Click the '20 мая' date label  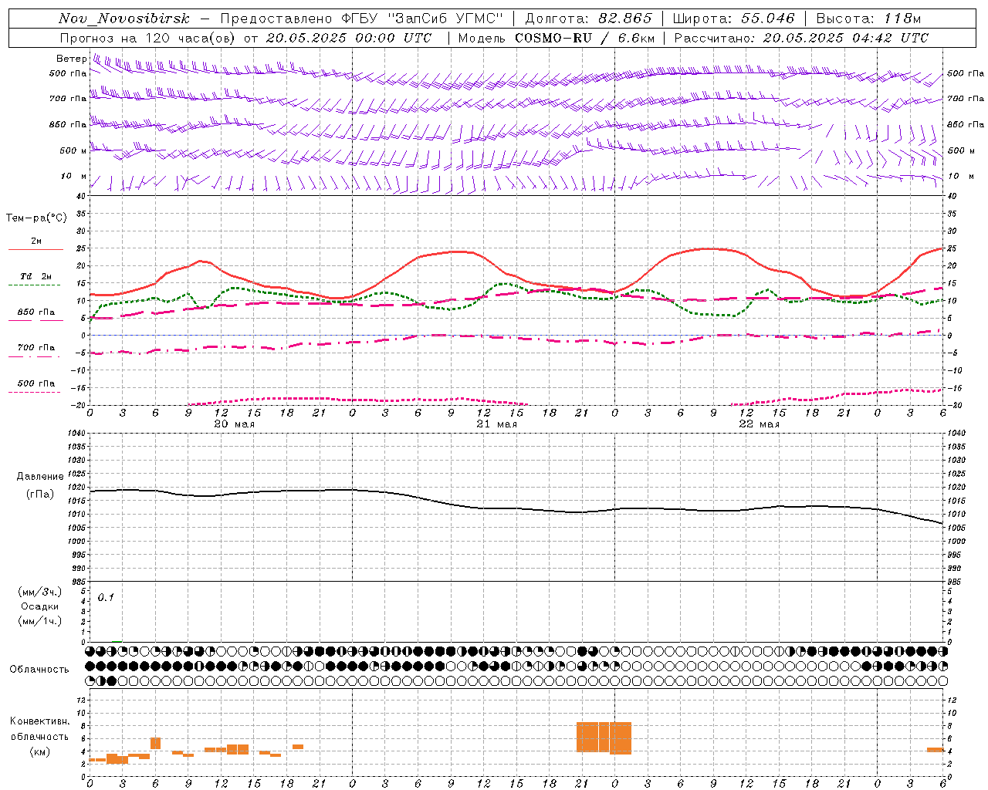click(x=234, y=424)
